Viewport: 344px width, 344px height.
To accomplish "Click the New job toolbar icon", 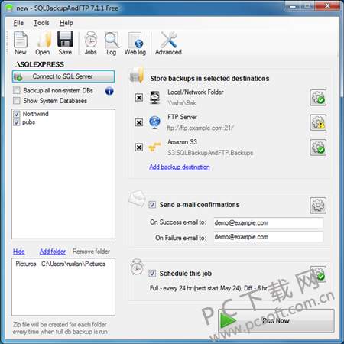I will 21,44.
